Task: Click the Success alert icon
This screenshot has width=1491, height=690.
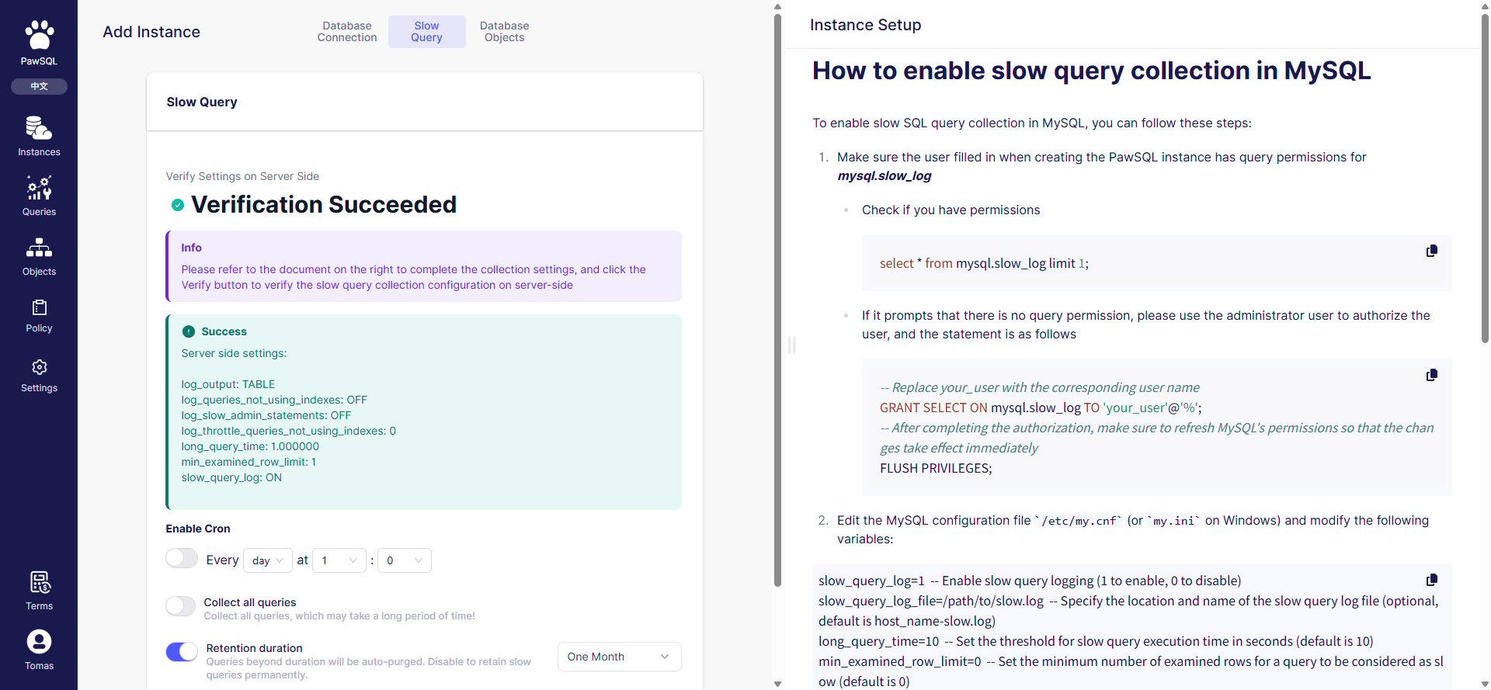Action: (189, 331)
